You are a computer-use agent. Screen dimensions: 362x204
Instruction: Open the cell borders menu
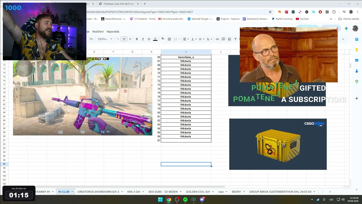(x=169, y=39)
